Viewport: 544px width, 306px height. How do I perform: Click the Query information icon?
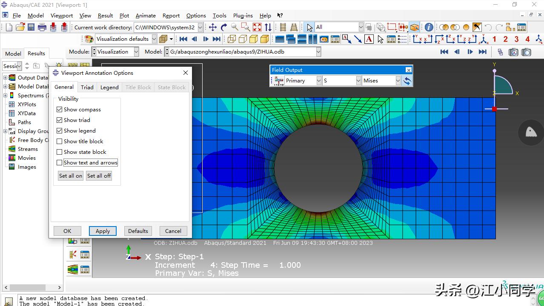[x=429, y=27]
